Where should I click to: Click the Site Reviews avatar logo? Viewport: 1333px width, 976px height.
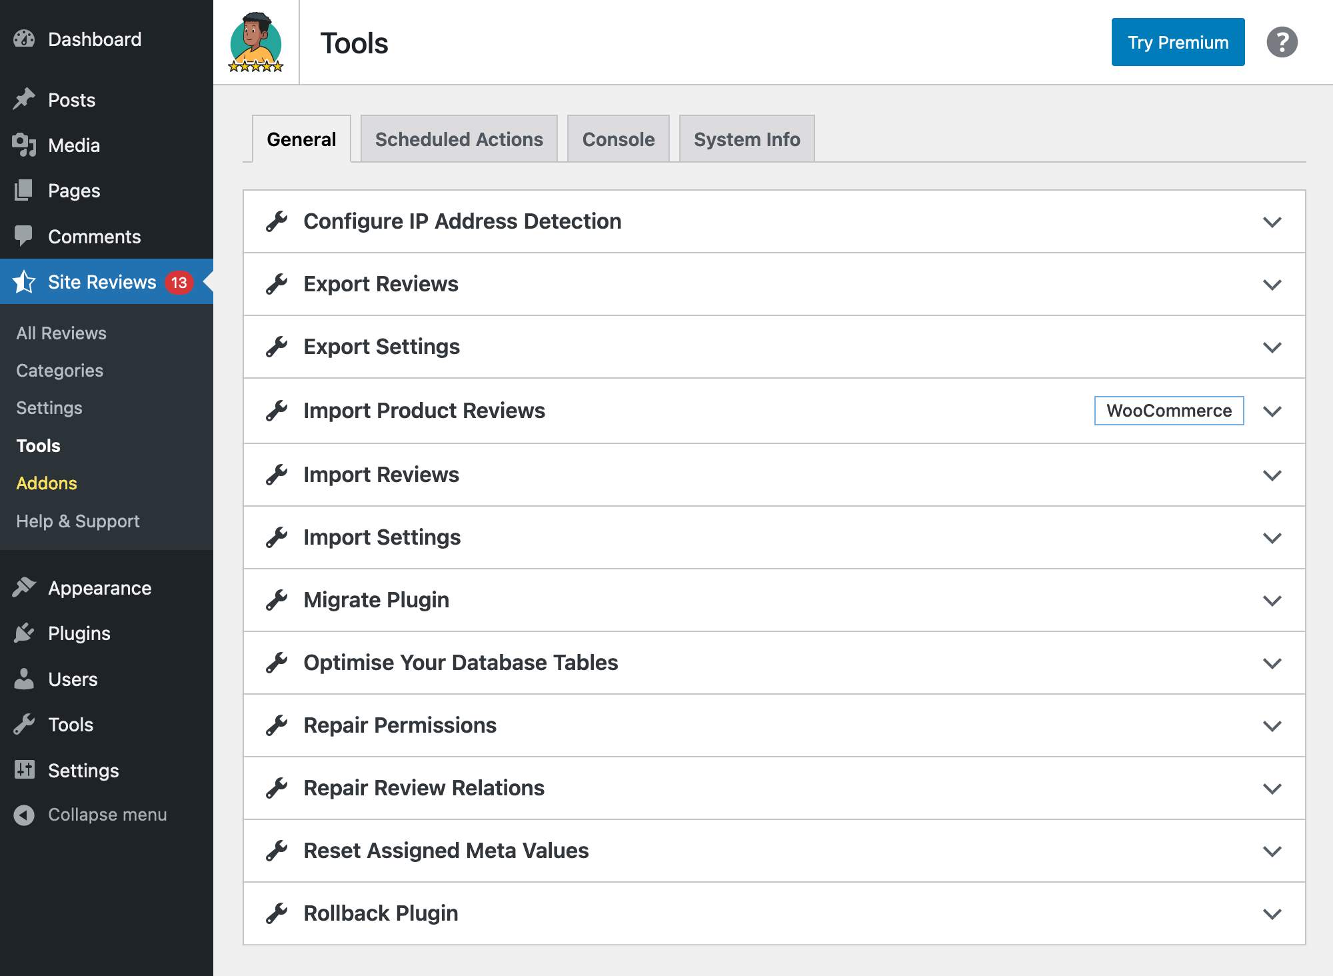[256, 42]
